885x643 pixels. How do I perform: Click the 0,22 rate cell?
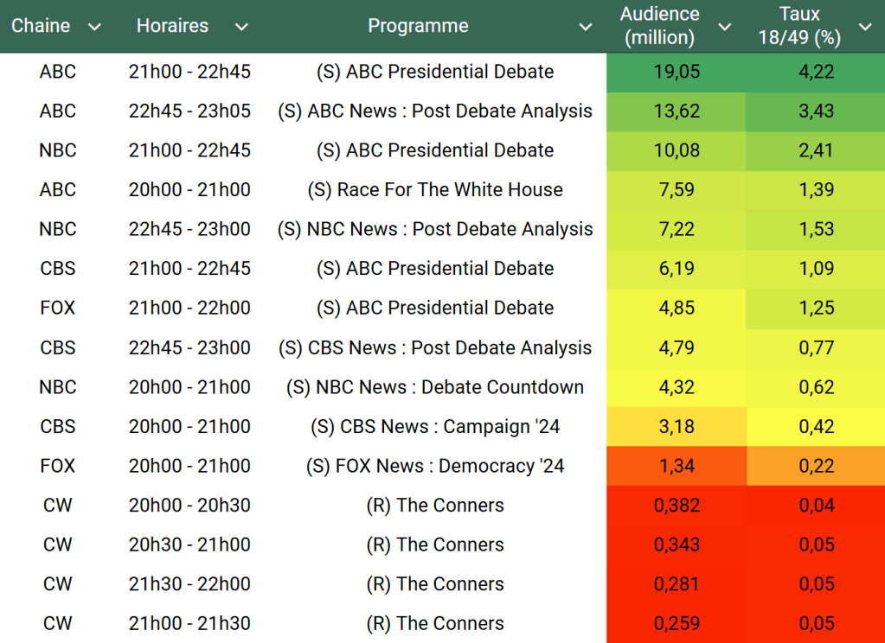coord(816,466)
